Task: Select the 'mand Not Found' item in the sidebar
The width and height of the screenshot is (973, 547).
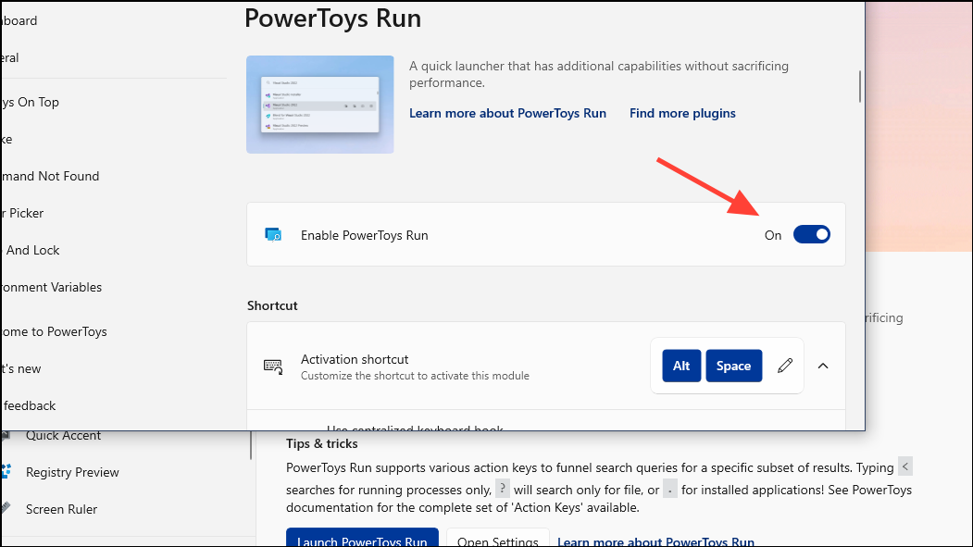Action: (50, 176)
